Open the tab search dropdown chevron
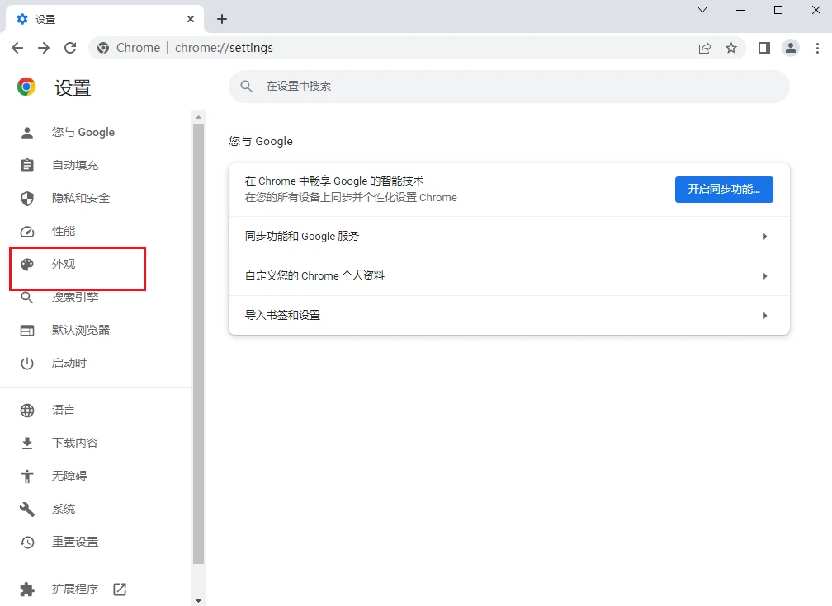Screen dimensions: 832x606 702,11
